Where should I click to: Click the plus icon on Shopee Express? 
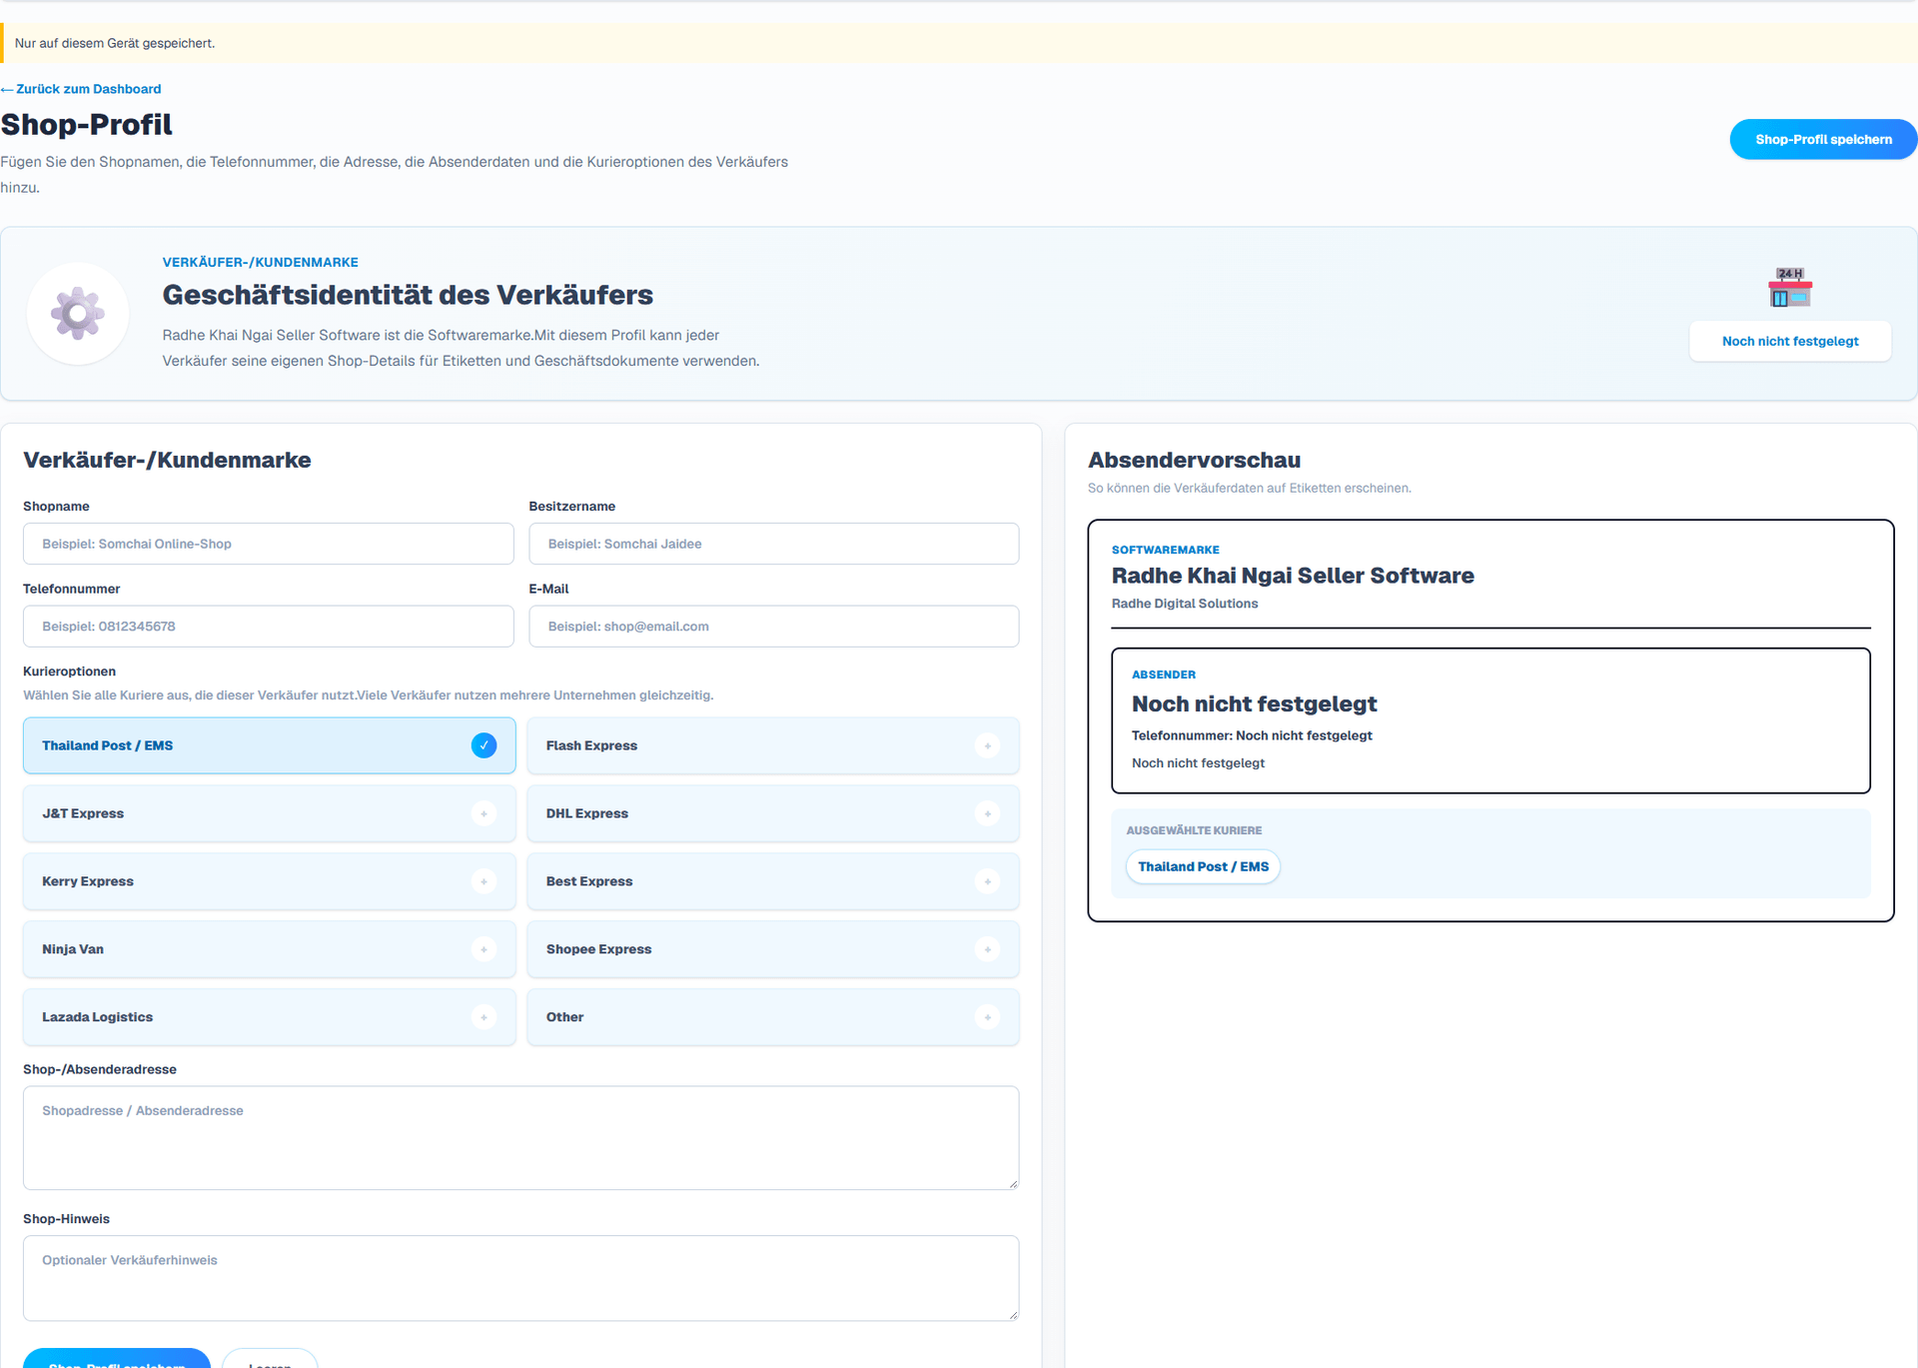(987, 949)
